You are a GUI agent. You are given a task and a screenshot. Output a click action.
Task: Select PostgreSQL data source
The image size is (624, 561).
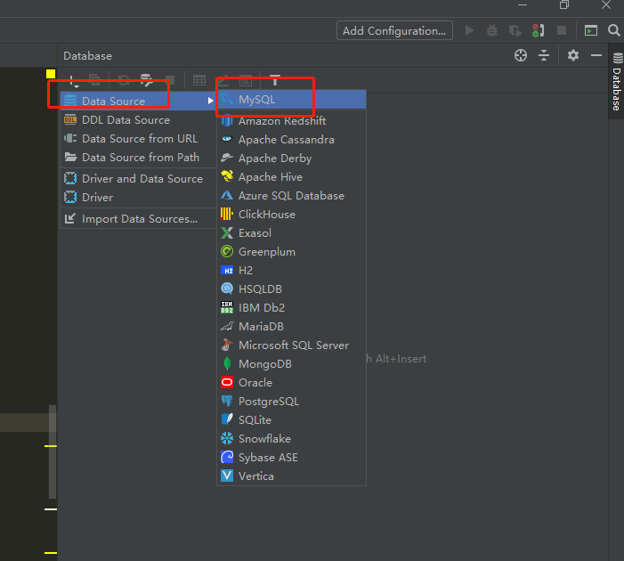[291, 402]
